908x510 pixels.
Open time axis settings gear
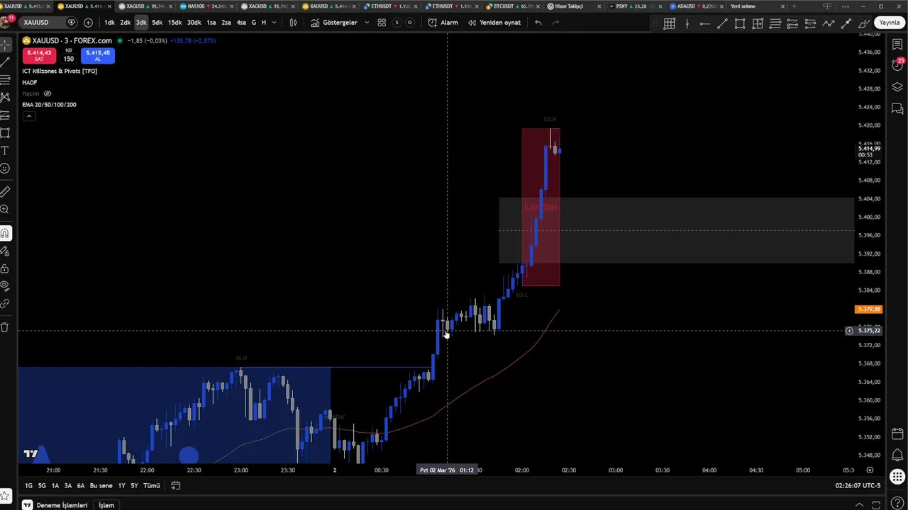click(870, 470)
